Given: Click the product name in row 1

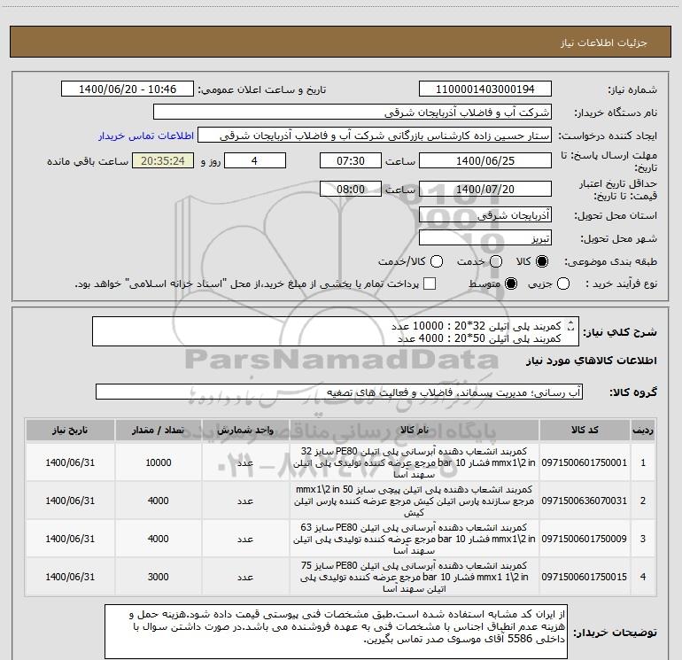Looking at the screenshot, I should [415, 462].
